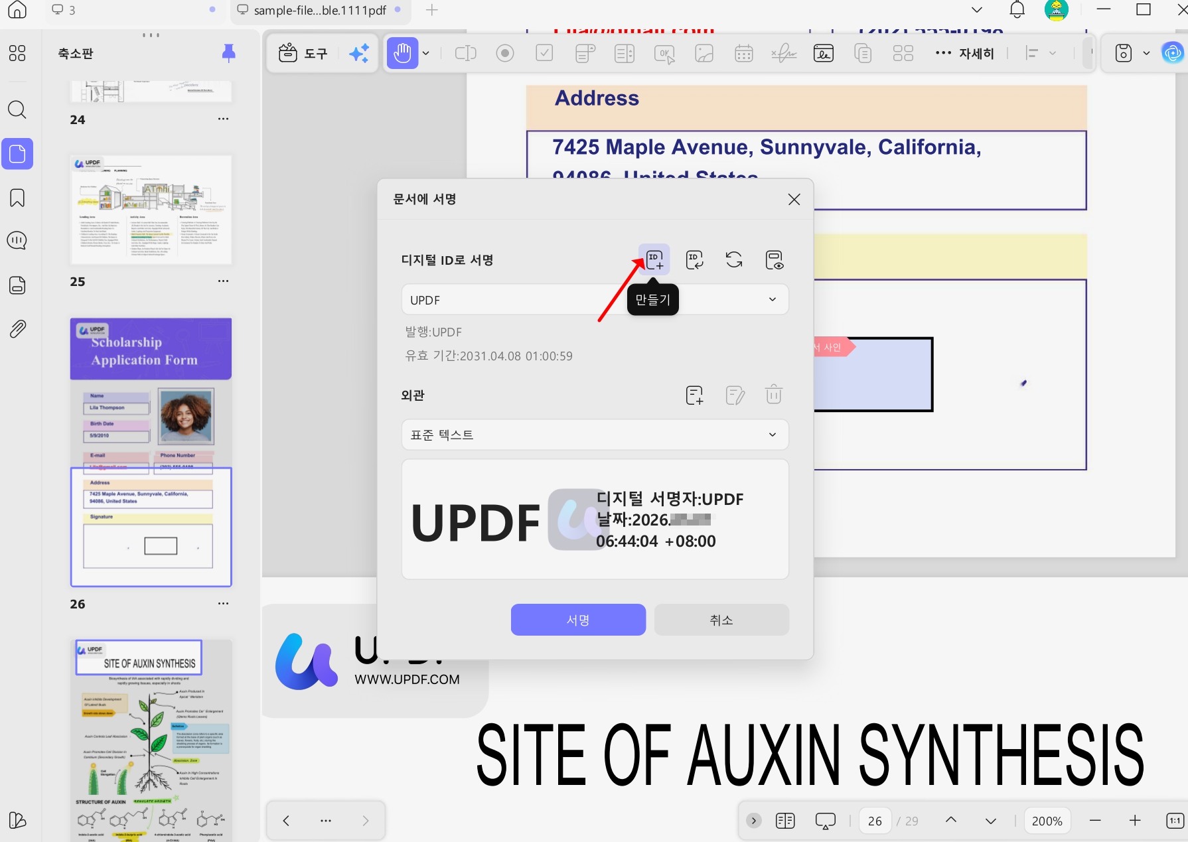Open the notifications bell
The height and width of the screenshot is (842, 1188).
1017,10
